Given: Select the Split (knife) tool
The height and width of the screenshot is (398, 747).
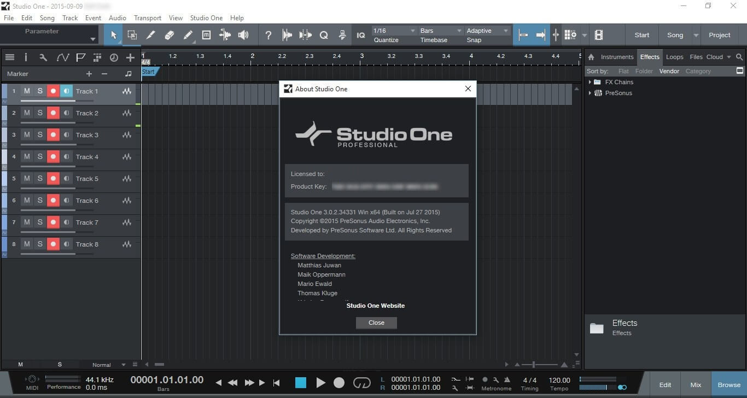Looking at the screenshot, I should pos(151,35).
